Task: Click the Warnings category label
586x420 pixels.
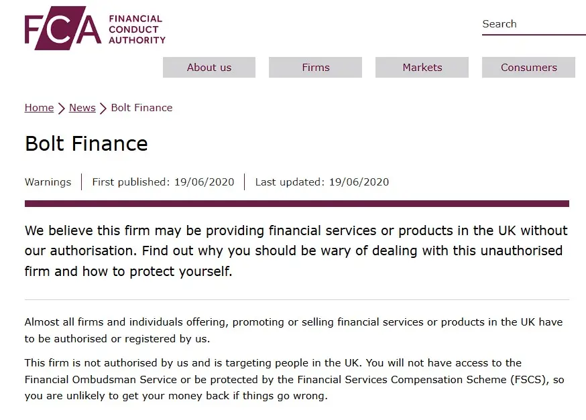Action: (48, 182)
